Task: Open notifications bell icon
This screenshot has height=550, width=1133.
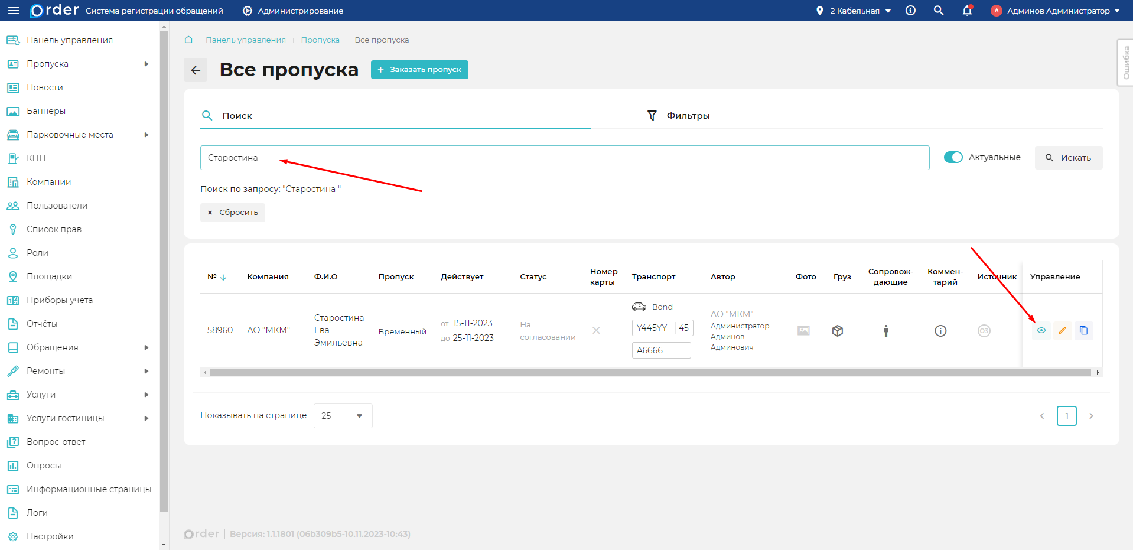Action: 967,11
